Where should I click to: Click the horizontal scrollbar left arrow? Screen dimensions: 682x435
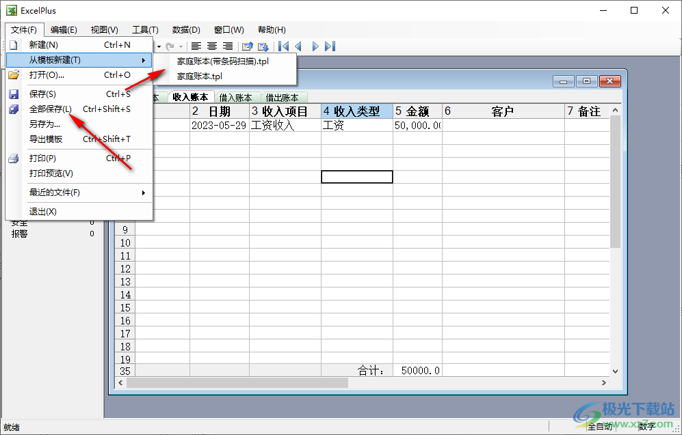tap(120, 382)
